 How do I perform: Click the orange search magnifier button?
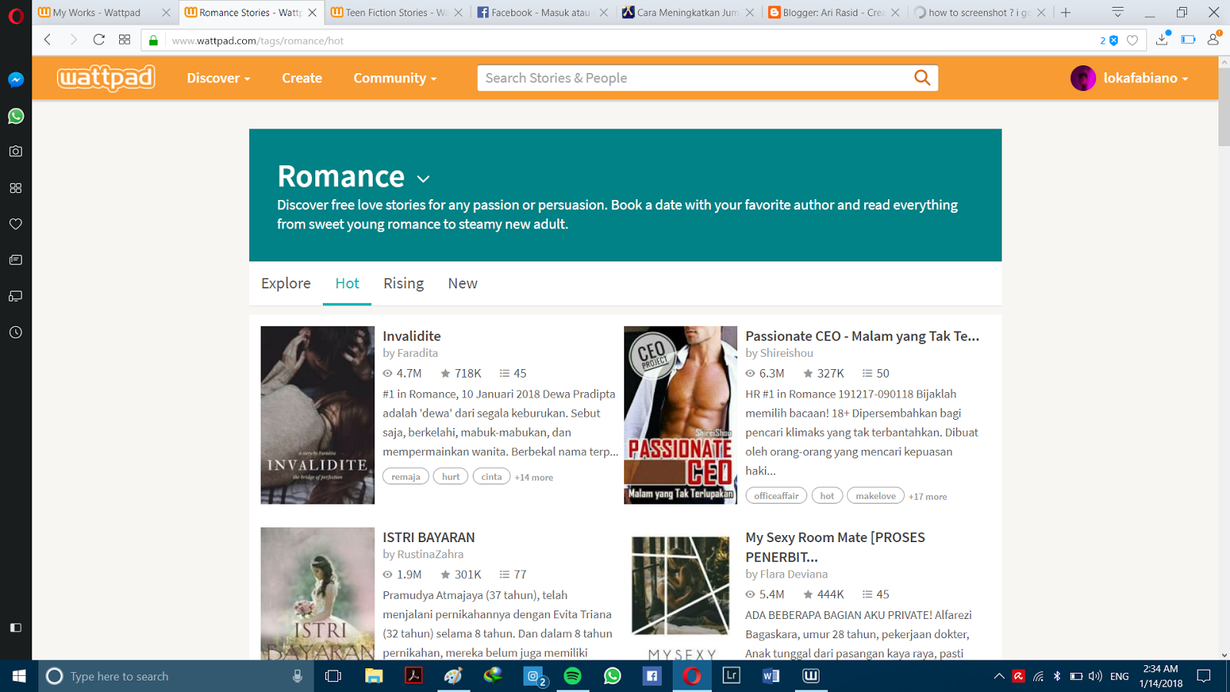click(x=922, y=78)
